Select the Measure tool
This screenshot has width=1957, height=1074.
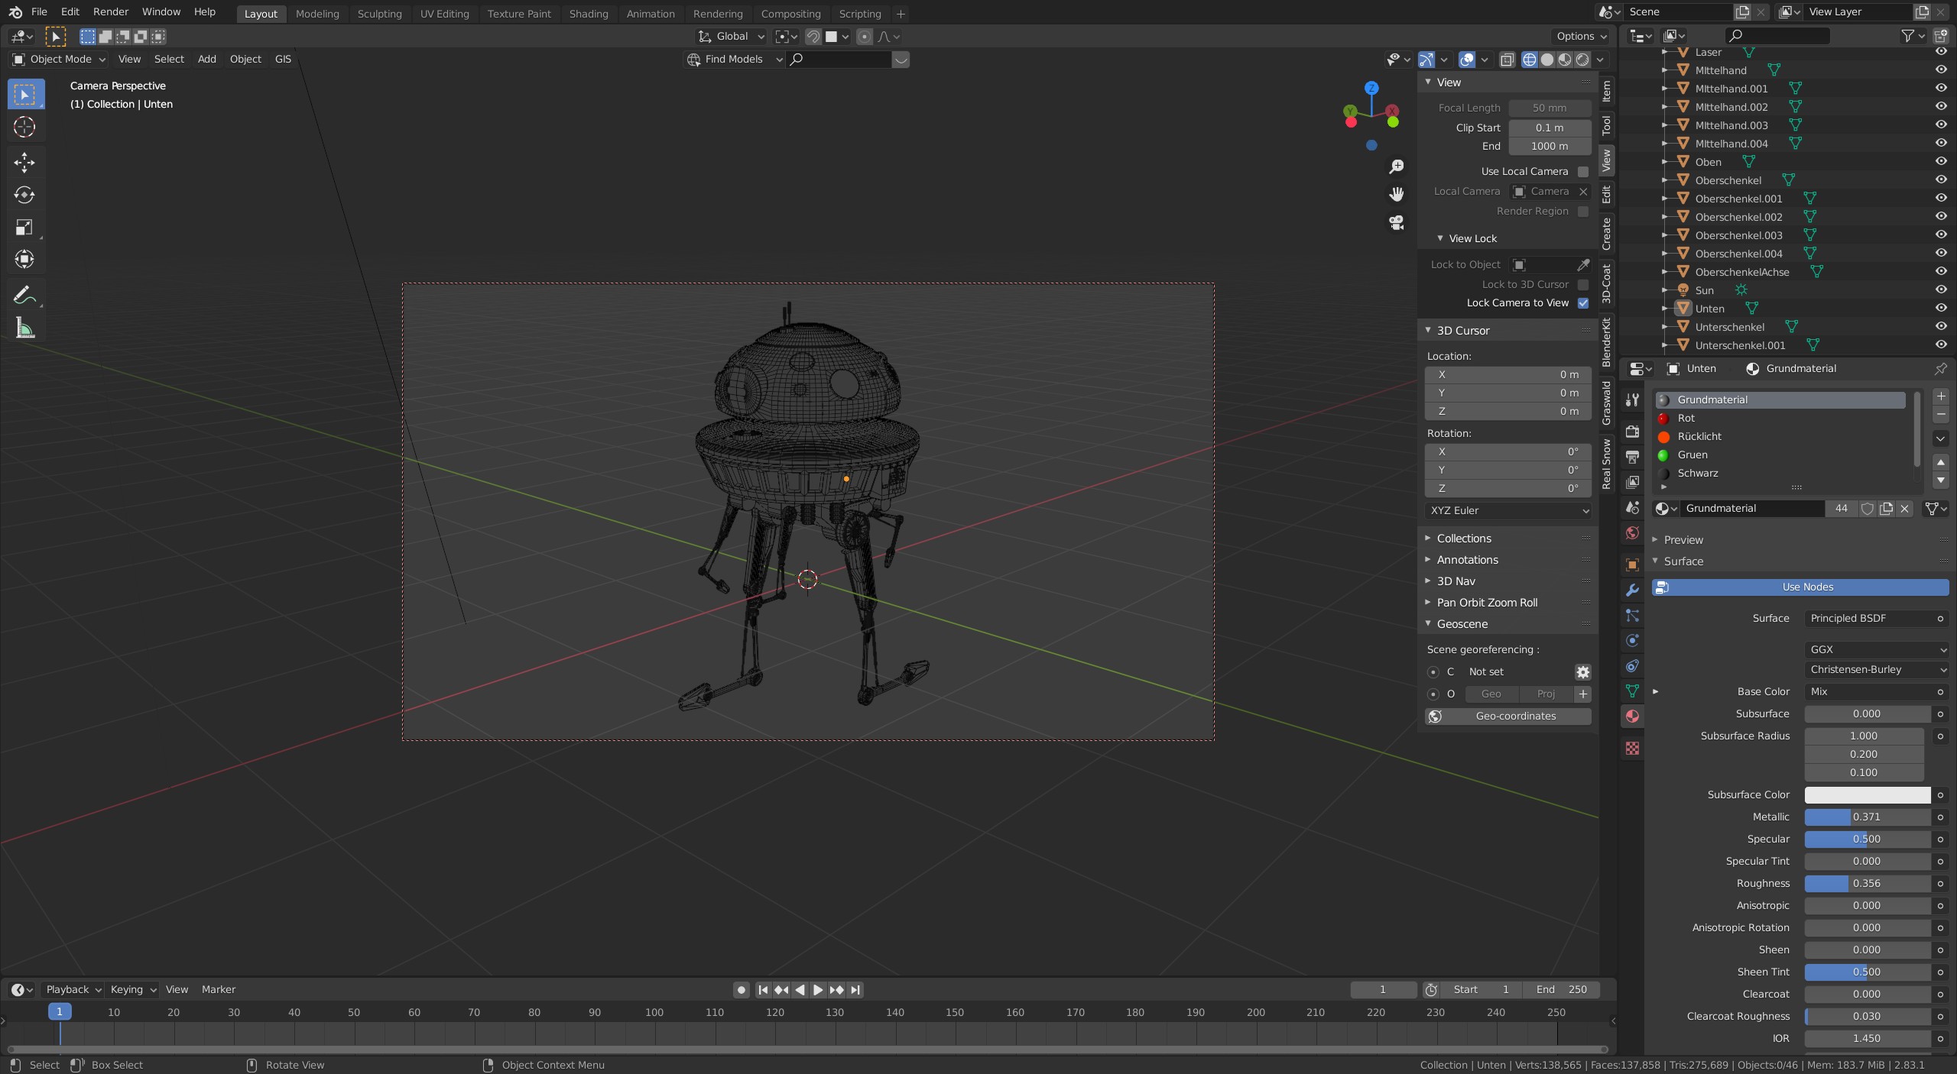click(x=24, y=328)
